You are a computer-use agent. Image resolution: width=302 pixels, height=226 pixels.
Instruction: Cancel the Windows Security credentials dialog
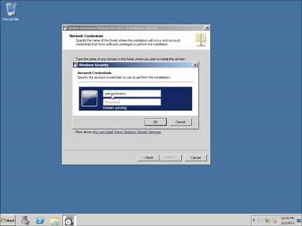point(181,122)
